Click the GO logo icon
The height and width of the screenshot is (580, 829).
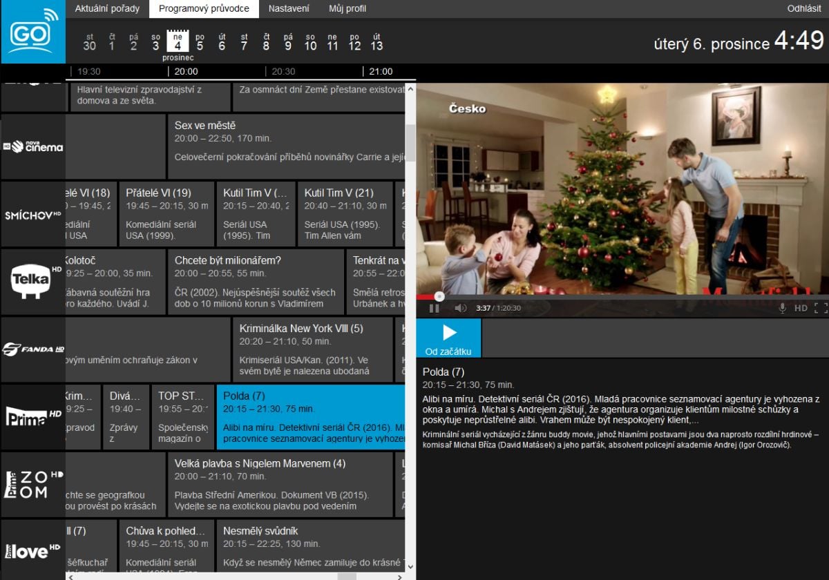32,32
